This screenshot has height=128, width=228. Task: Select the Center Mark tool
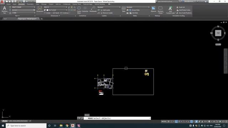[x=79, y=10]
